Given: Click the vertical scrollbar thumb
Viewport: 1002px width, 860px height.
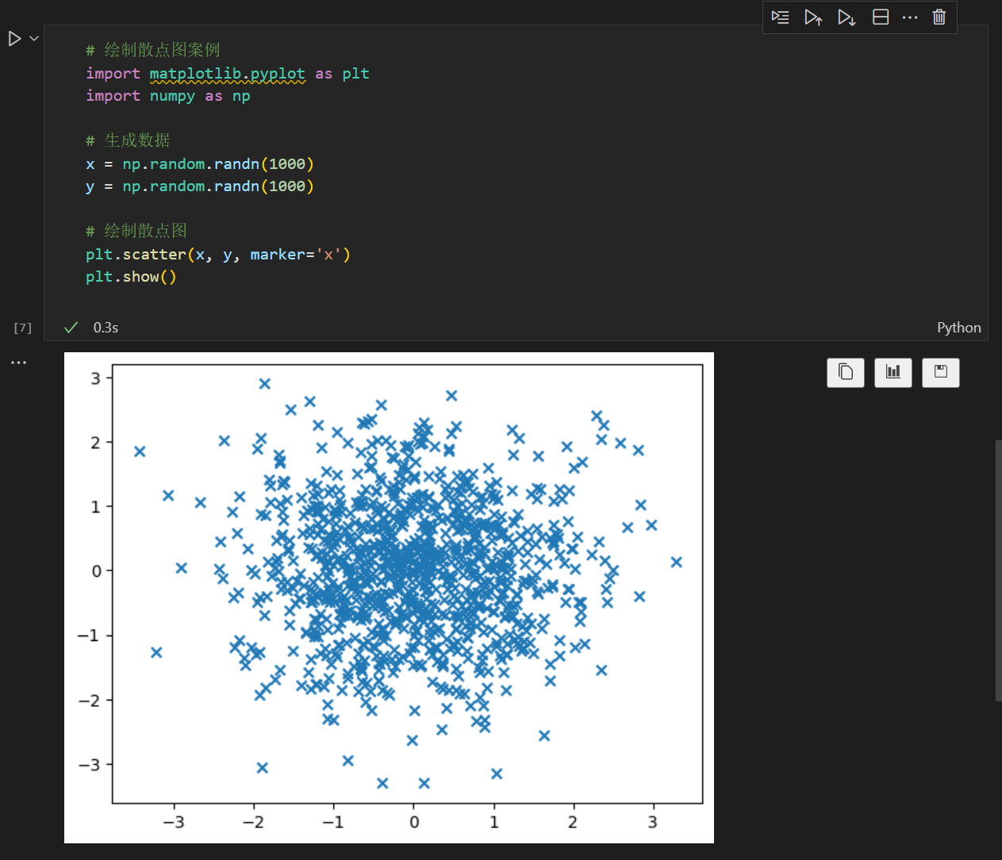Looking at the screenshot, I should tap(998, 570).
